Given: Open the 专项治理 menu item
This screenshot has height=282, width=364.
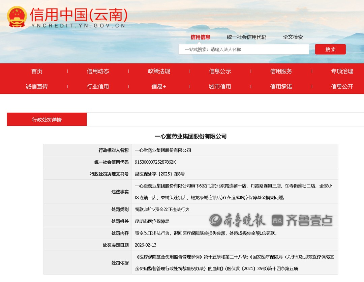Looking at the screenshot, I should [x=342, y=71].
